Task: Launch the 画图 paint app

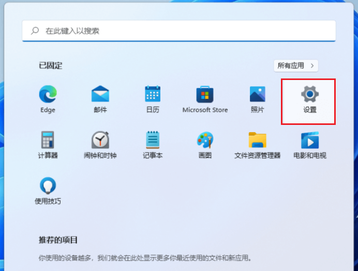Action: tap(205, 145)
